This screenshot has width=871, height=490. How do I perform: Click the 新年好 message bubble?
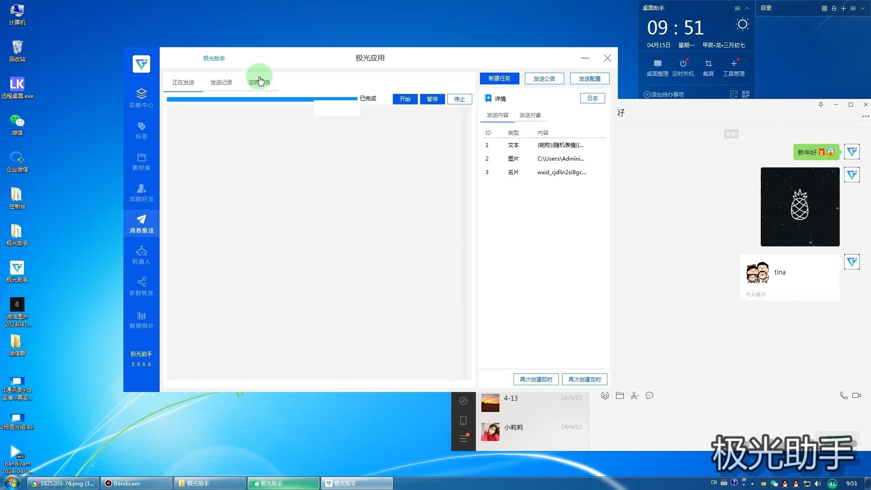pos(816,152)
